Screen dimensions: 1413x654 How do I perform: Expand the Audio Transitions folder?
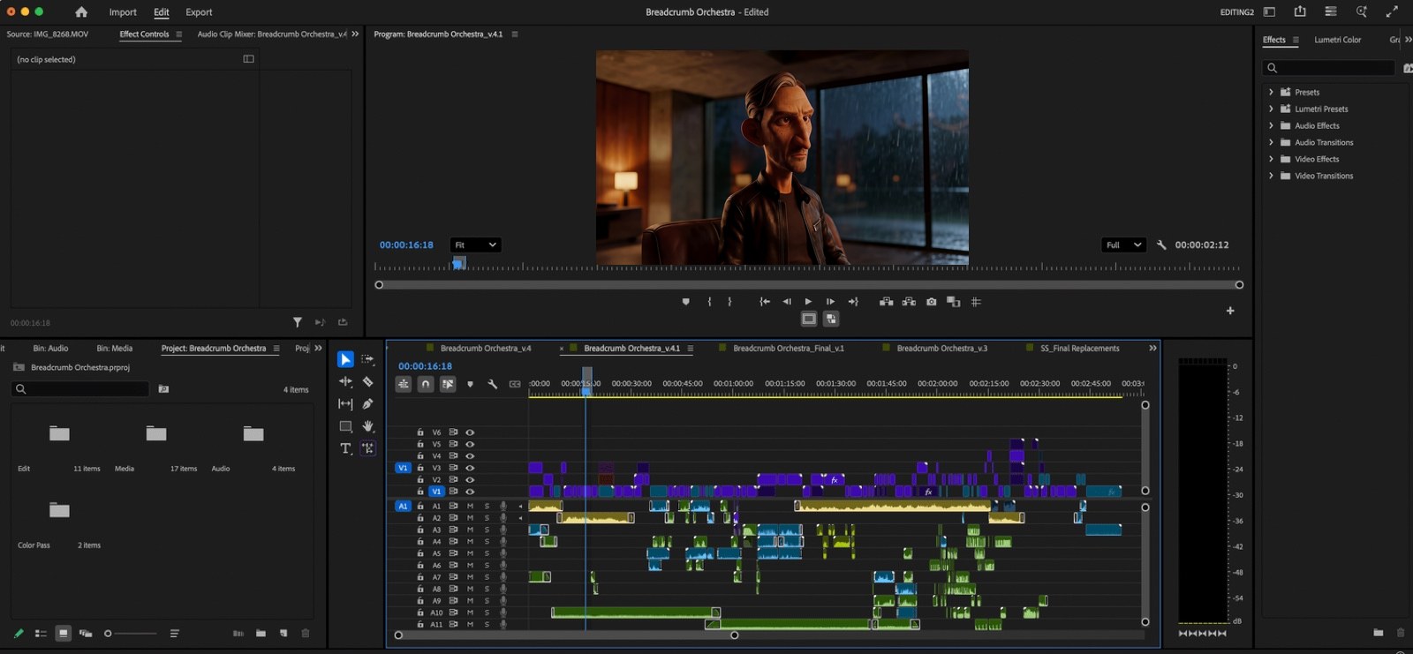click(x=1271, y=142)
